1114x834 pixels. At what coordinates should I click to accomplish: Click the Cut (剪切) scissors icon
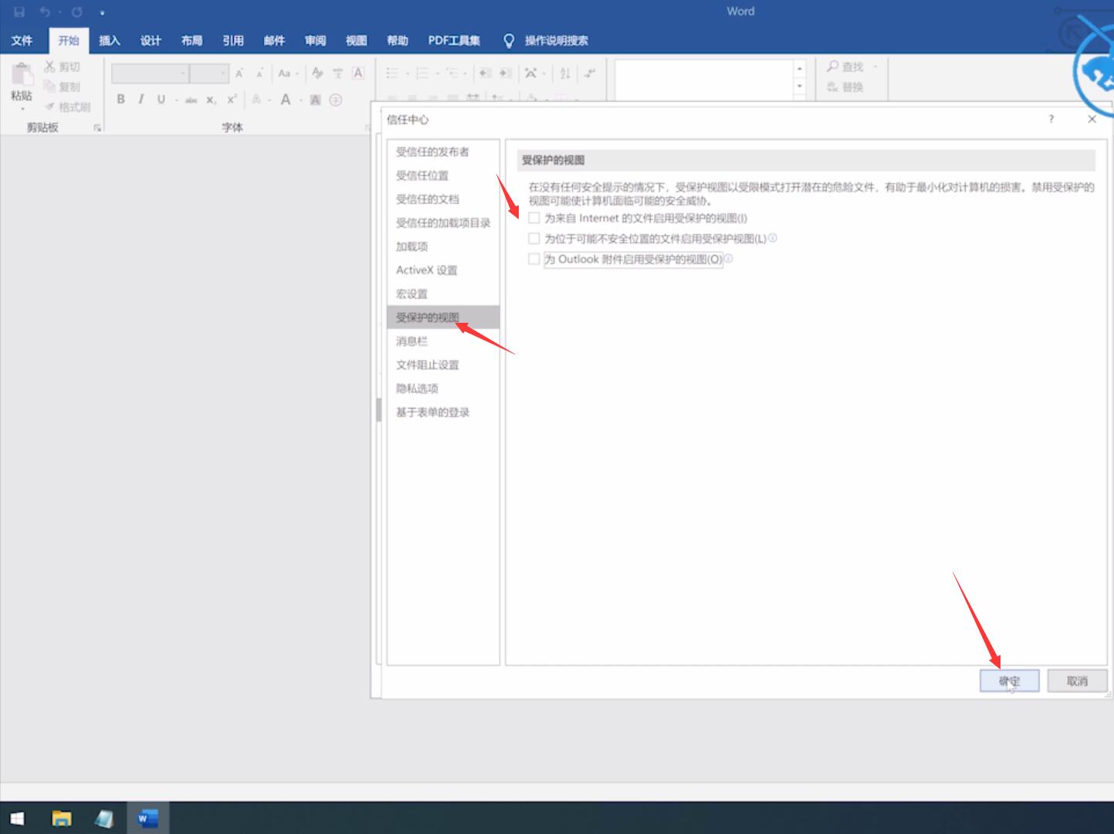pyautogui.click(x=50, y=66)
